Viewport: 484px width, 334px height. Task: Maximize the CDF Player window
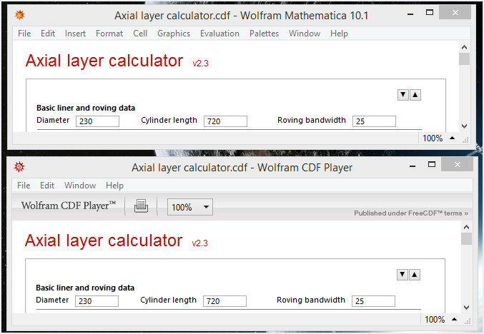pos(432,165)
